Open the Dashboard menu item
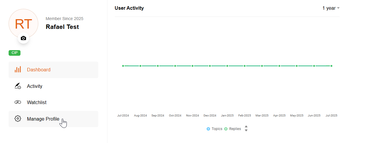368x143 pixels. pyautogui.click(x=39, y=70)
